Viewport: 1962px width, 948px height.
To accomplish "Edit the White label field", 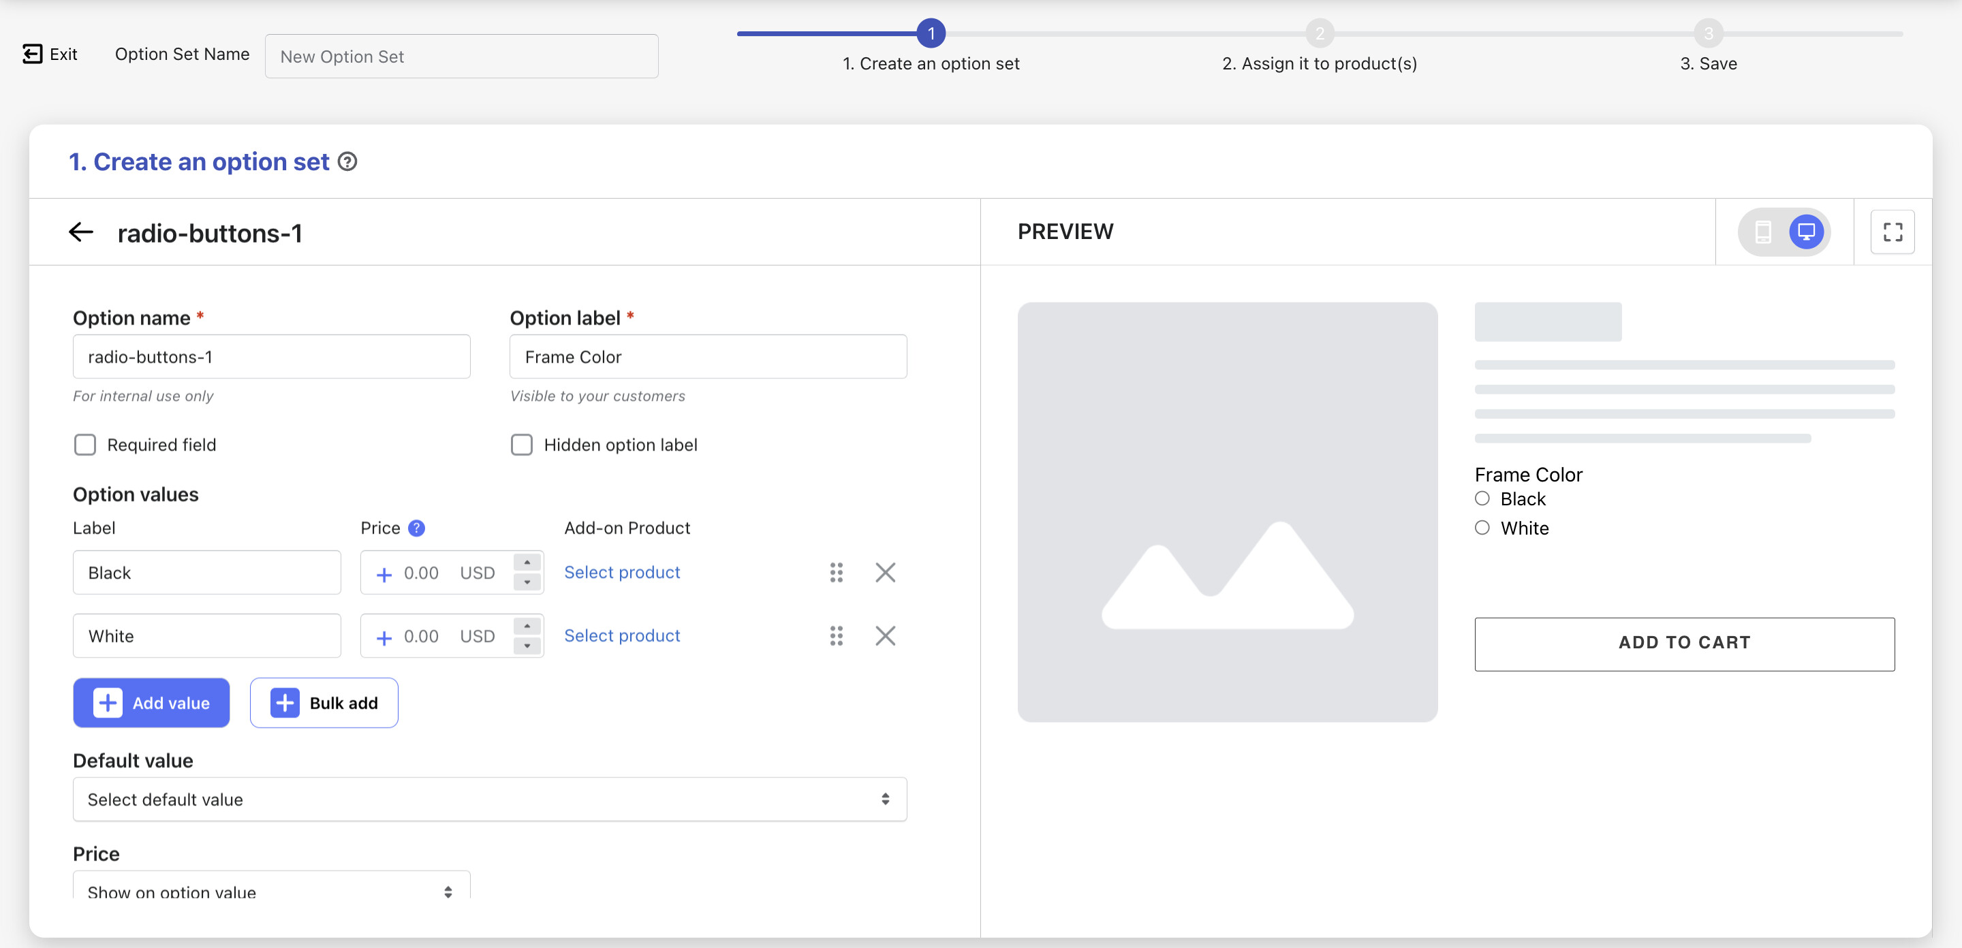I will click(206, 636).
